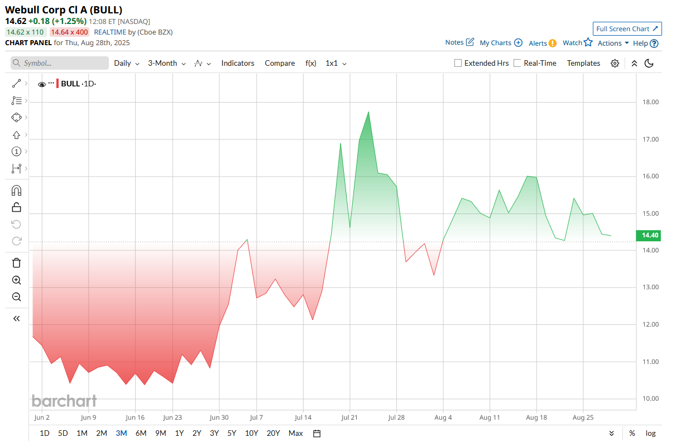The height and width of the screenshot is (447, 676).
Task: Delete drawings with trash icon
Action: click(x=16, y=263)
